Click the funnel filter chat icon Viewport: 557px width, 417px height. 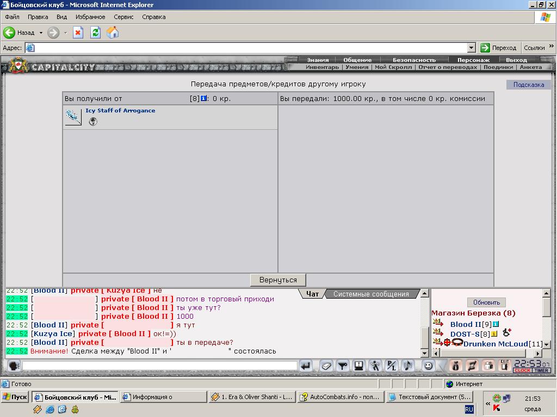pyautogui.click(x=343, y=365)
